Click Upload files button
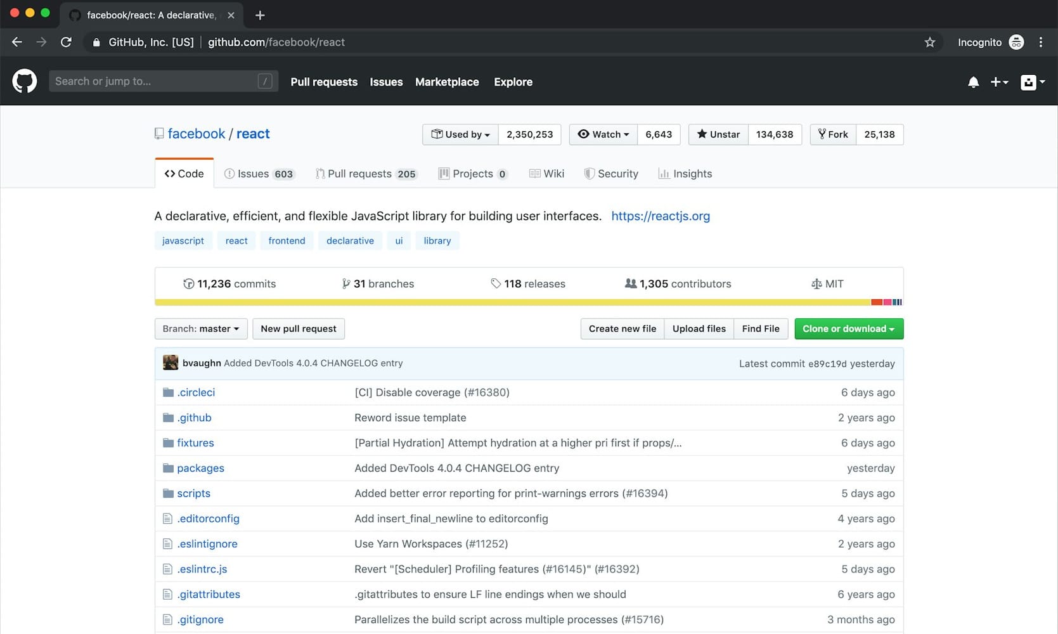 699,328
